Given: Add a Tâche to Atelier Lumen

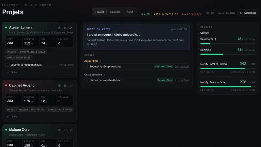Looking at the screenshot, I should click(x=12, y=72).
